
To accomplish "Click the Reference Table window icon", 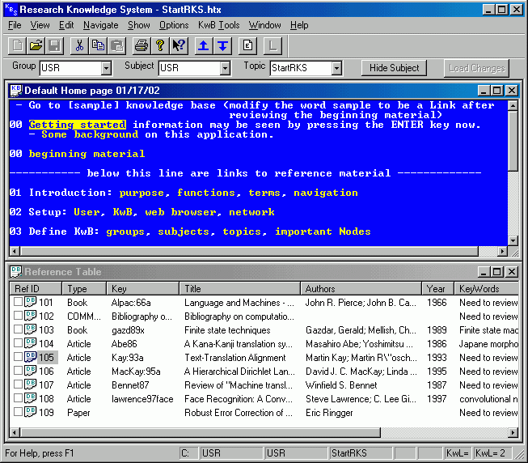I will [x=16, y=272].
